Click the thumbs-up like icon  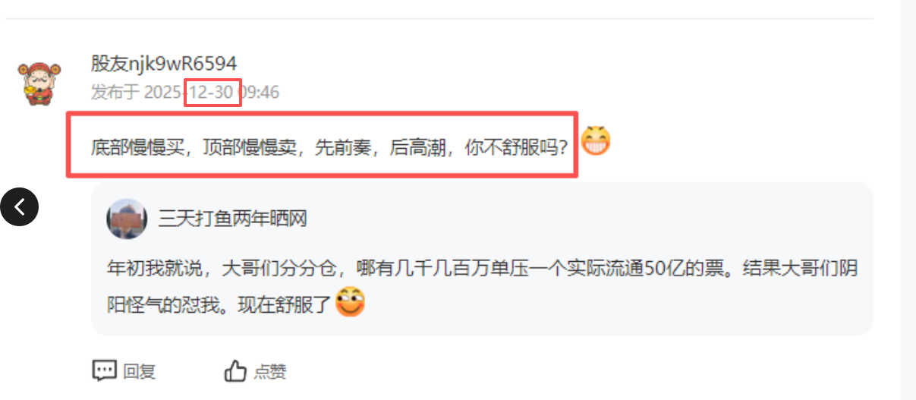coord(235,370)
